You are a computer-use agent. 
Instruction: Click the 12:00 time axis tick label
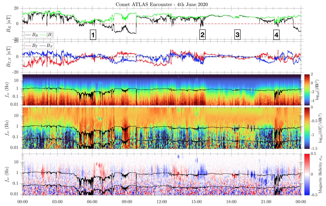[161, 201]
